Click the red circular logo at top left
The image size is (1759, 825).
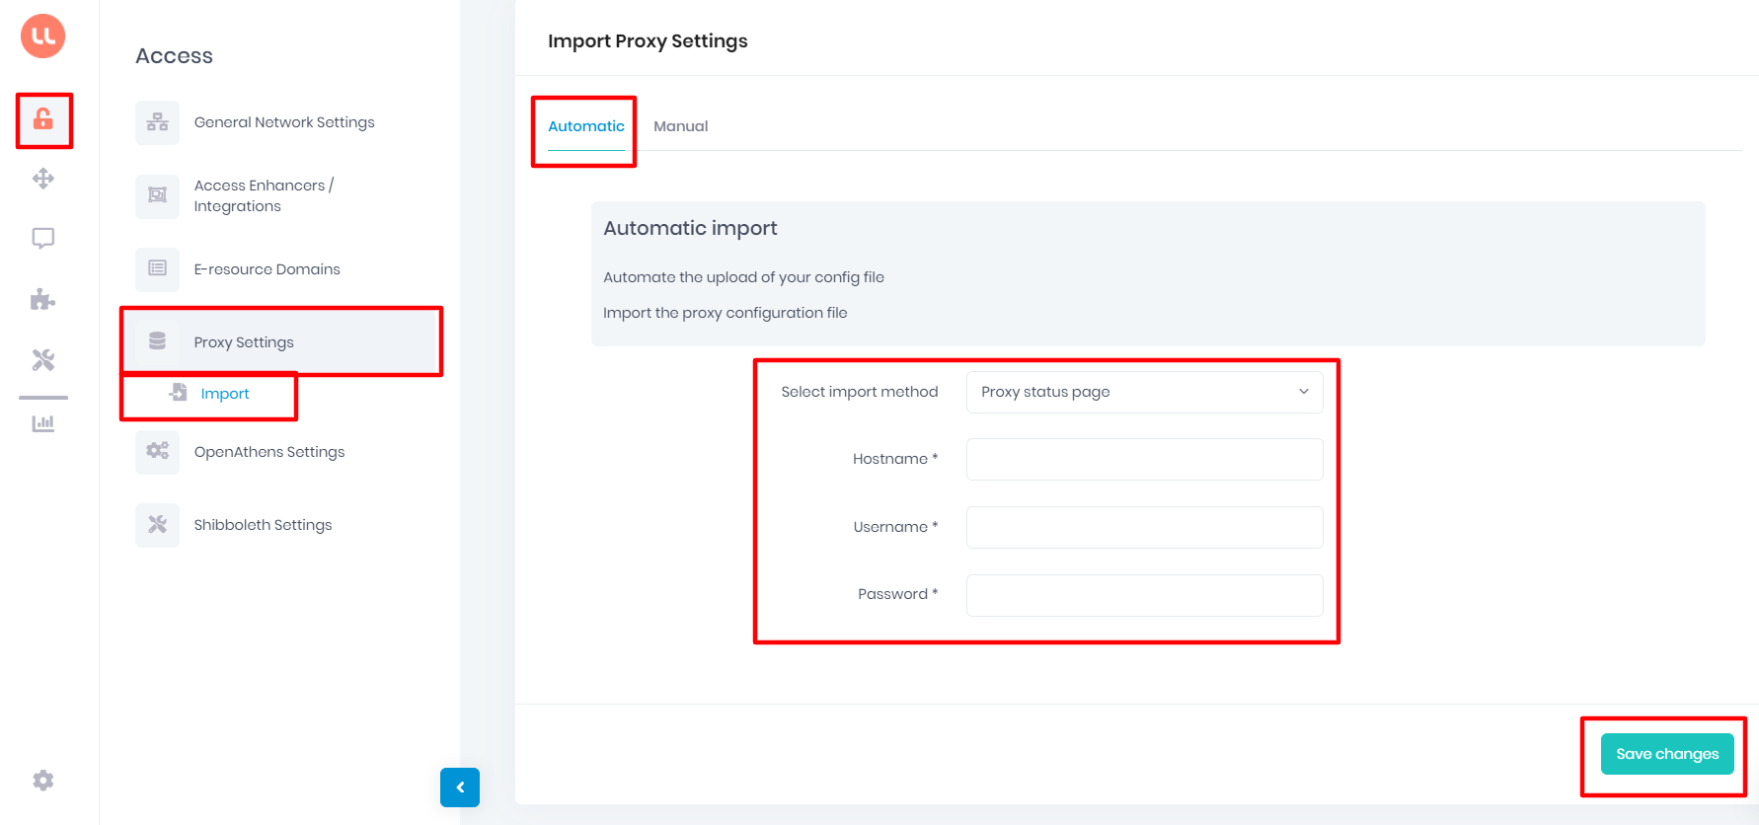click(x=41, y=36)
